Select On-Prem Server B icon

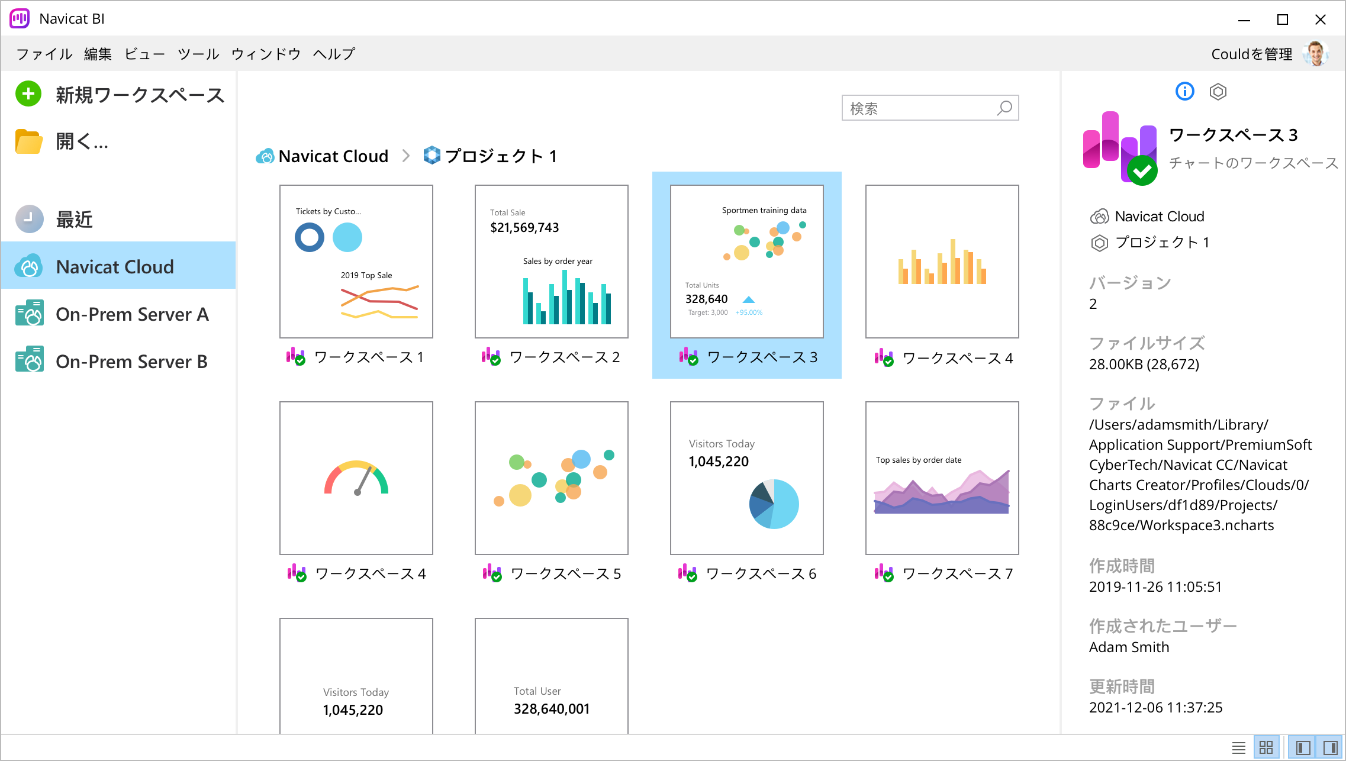[30, 359]
